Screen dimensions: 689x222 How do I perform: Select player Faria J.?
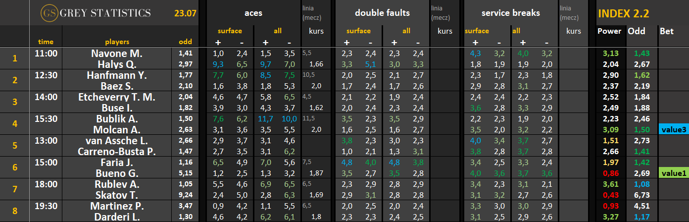[117, 162]
